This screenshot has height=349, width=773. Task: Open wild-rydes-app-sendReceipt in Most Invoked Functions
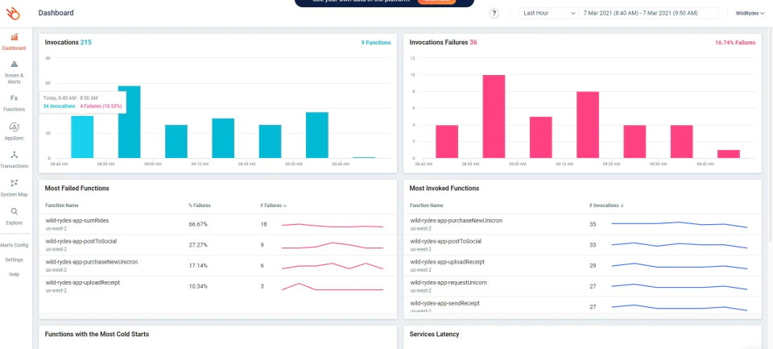click(444, 304)
